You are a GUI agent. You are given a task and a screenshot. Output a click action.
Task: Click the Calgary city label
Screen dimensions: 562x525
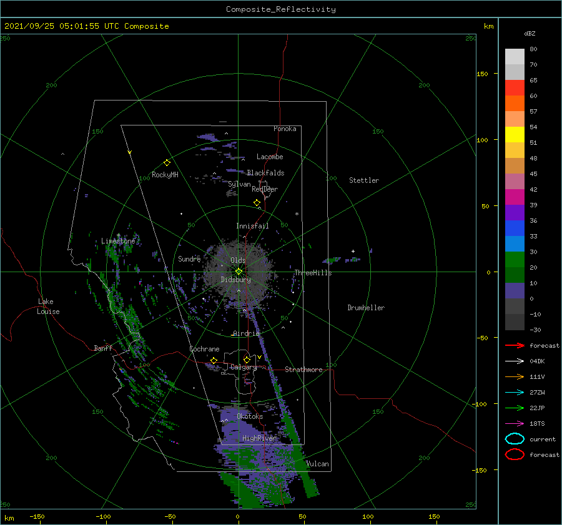tap(244, 367)
